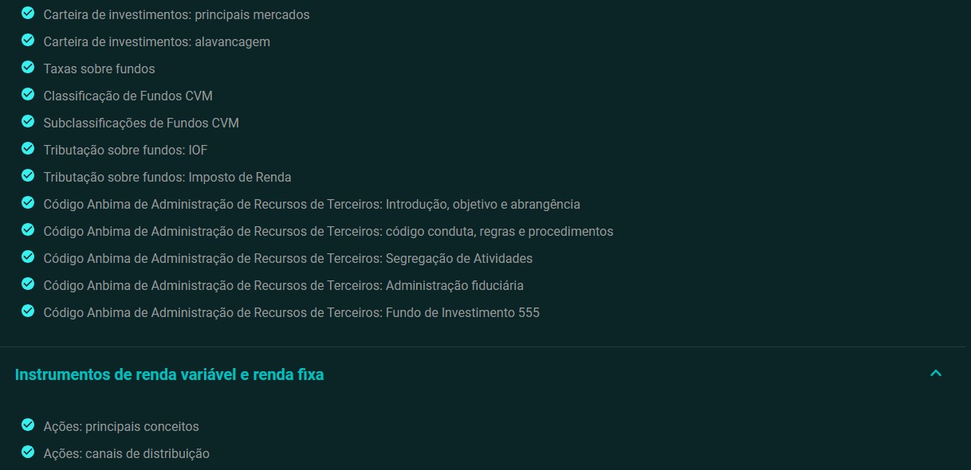Click check icon beside 'Taxas sobre fundos'
971x470 pixels.
(x=28, y=68)
